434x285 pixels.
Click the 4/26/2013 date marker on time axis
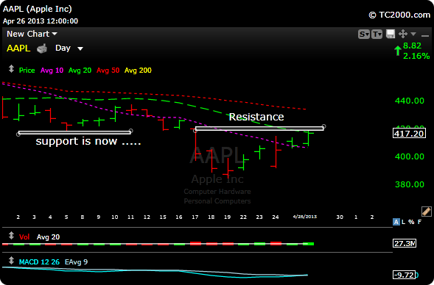click(305, 217)
